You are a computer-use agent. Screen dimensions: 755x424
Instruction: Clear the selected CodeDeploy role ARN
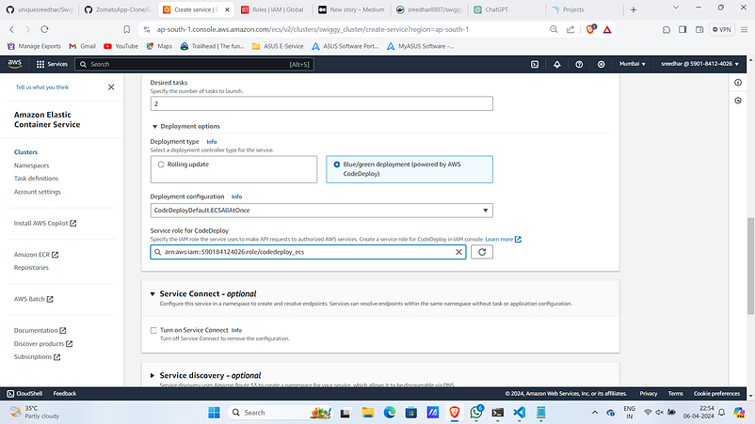point(458,252)
